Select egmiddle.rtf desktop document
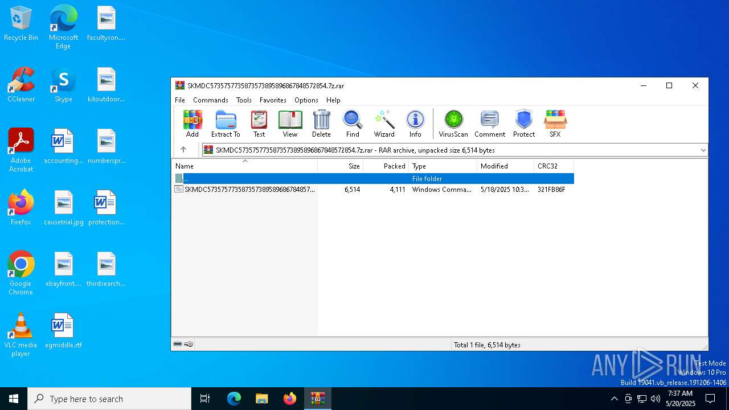 tap(63, 331)
